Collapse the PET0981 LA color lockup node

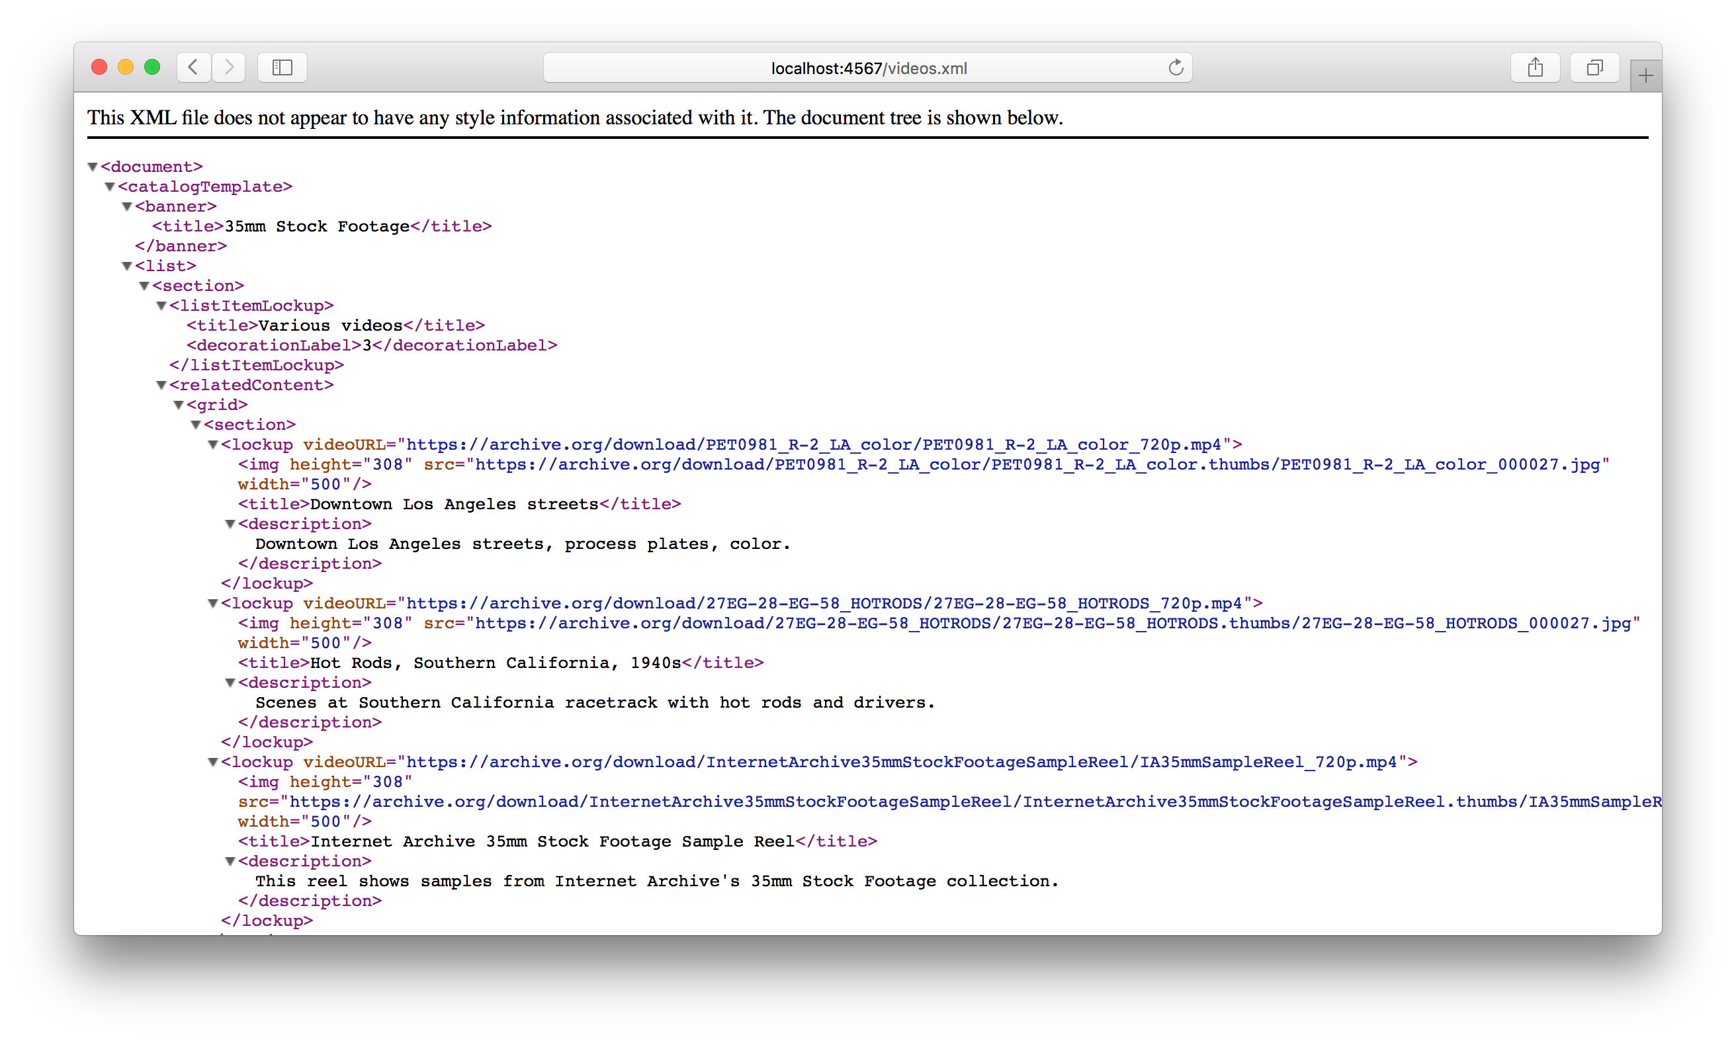coord(213,444)
